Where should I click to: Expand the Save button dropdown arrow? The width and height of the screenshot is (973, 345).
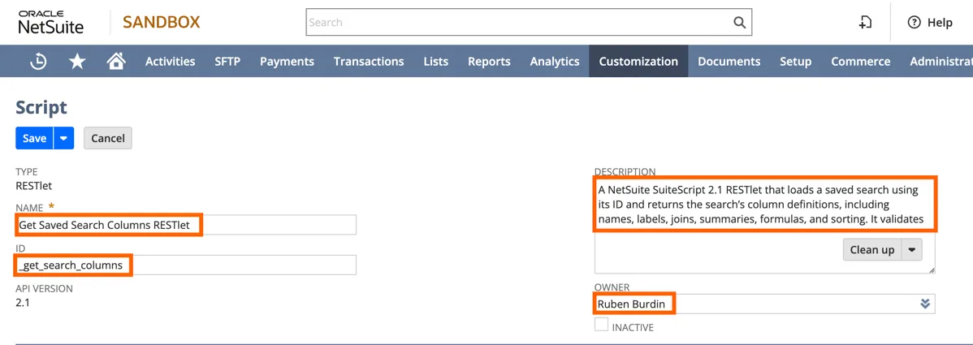[x=64, y=138]
